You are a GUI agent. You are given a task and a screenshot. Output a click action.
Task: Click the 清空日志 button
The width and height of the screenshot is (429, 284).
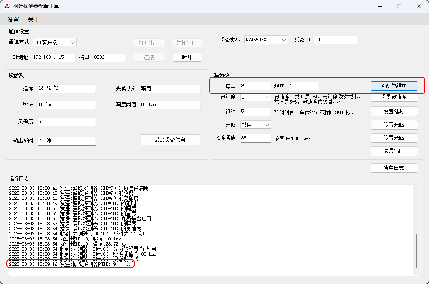click(394, 168)
